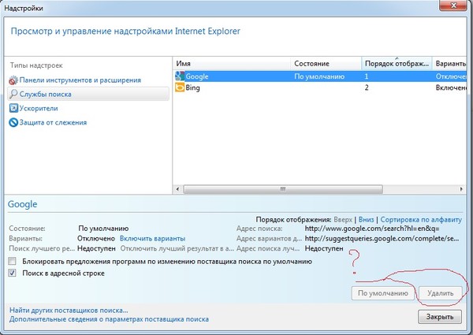Select the Google row name

coord(197,76)
